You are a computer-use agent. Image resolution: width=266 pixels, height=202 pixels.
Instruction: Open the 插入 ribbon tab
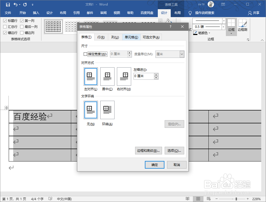[36, 12]
